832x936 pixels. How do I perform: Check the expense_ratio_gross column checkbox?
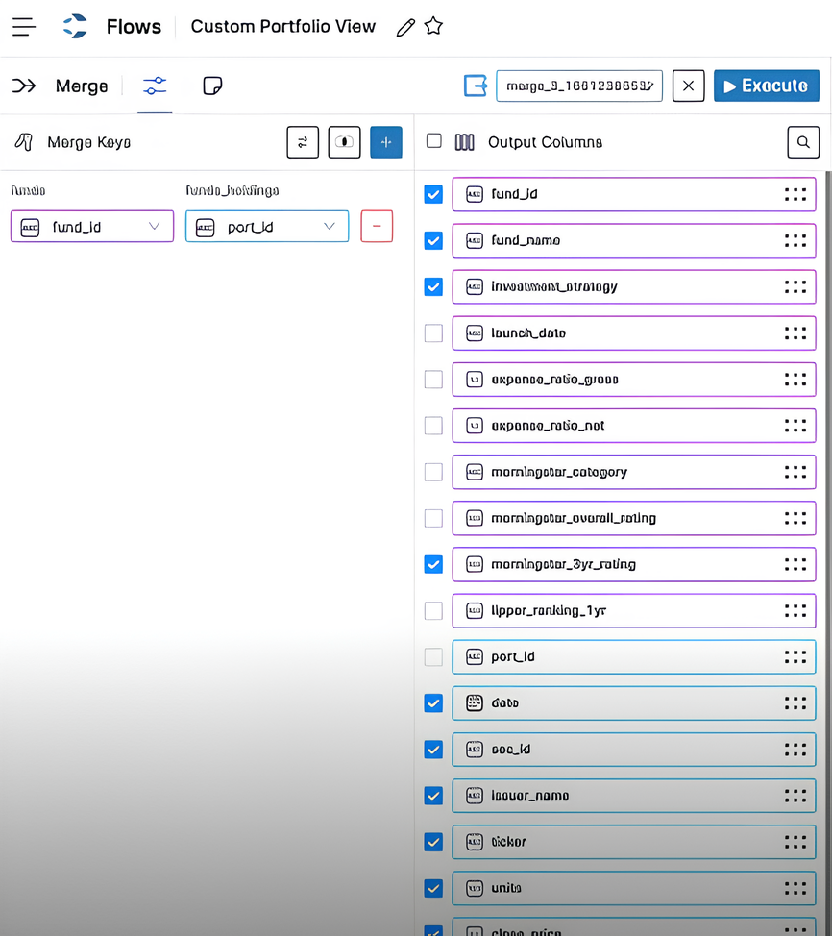(x=433, y=380)
